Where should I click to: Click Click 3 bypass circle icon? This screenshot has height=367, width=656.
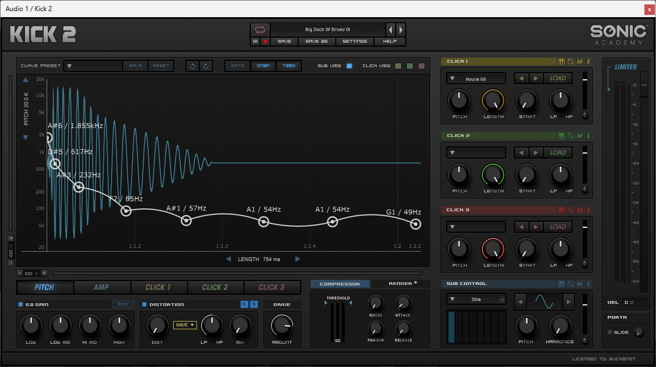pyautogui.click(x=570, y=210)
